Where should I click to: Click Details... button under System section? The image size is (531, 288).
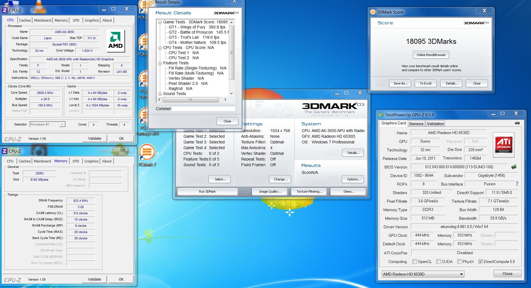tap(353, 153)
